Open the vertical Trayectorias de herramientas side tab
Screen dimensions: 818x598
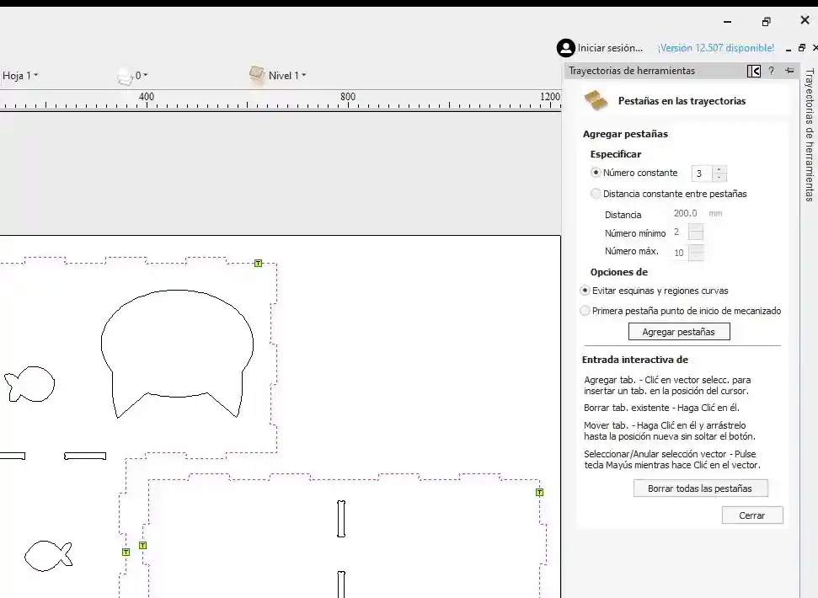[x=809, y=135]
